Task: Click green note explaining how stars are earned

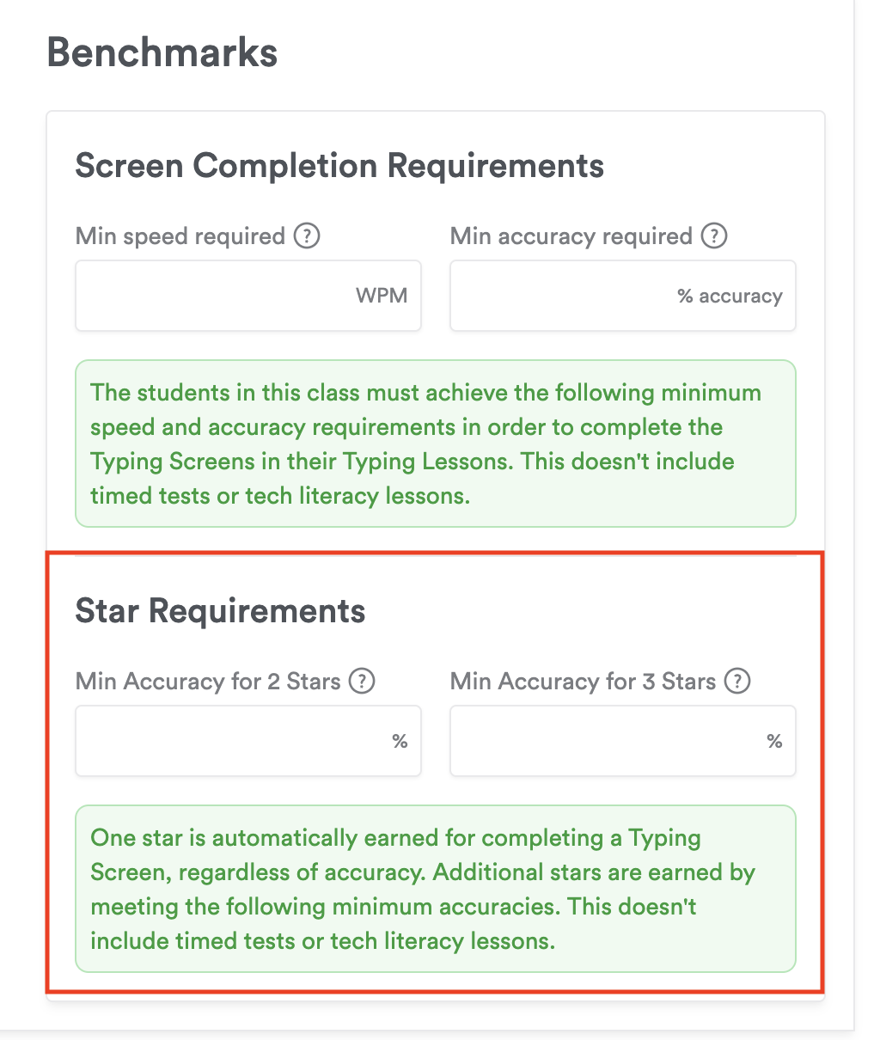Action: click(x=436, y=889)
